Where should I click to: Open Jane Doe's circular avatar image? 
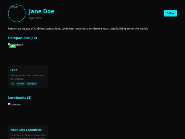pos(17,13)
